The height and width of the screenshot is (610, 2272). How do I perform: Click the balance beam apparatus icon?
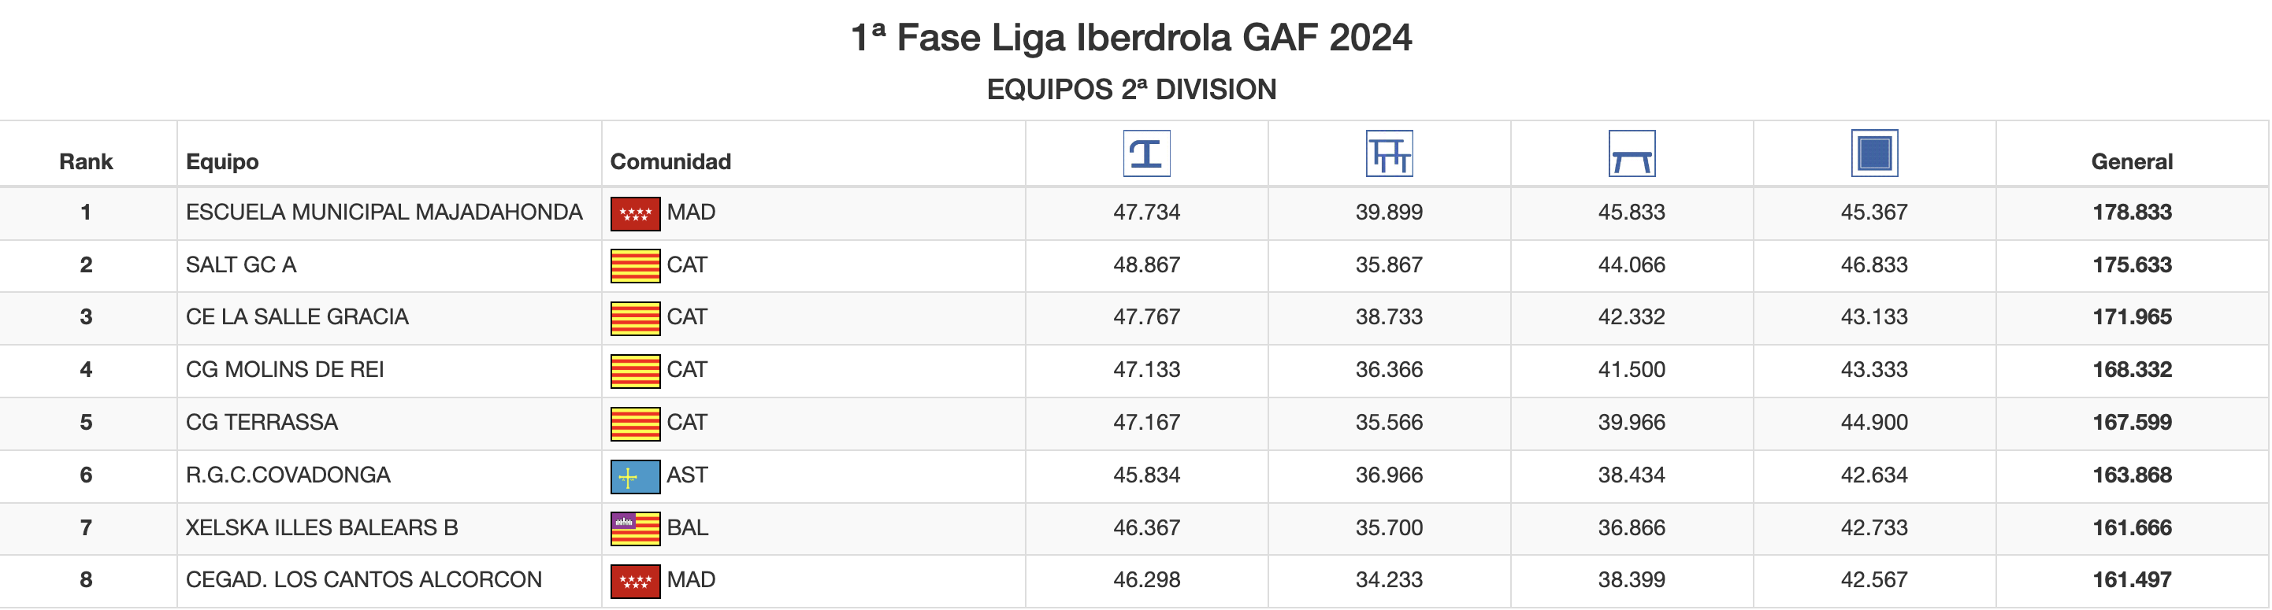pos(1631,153)
